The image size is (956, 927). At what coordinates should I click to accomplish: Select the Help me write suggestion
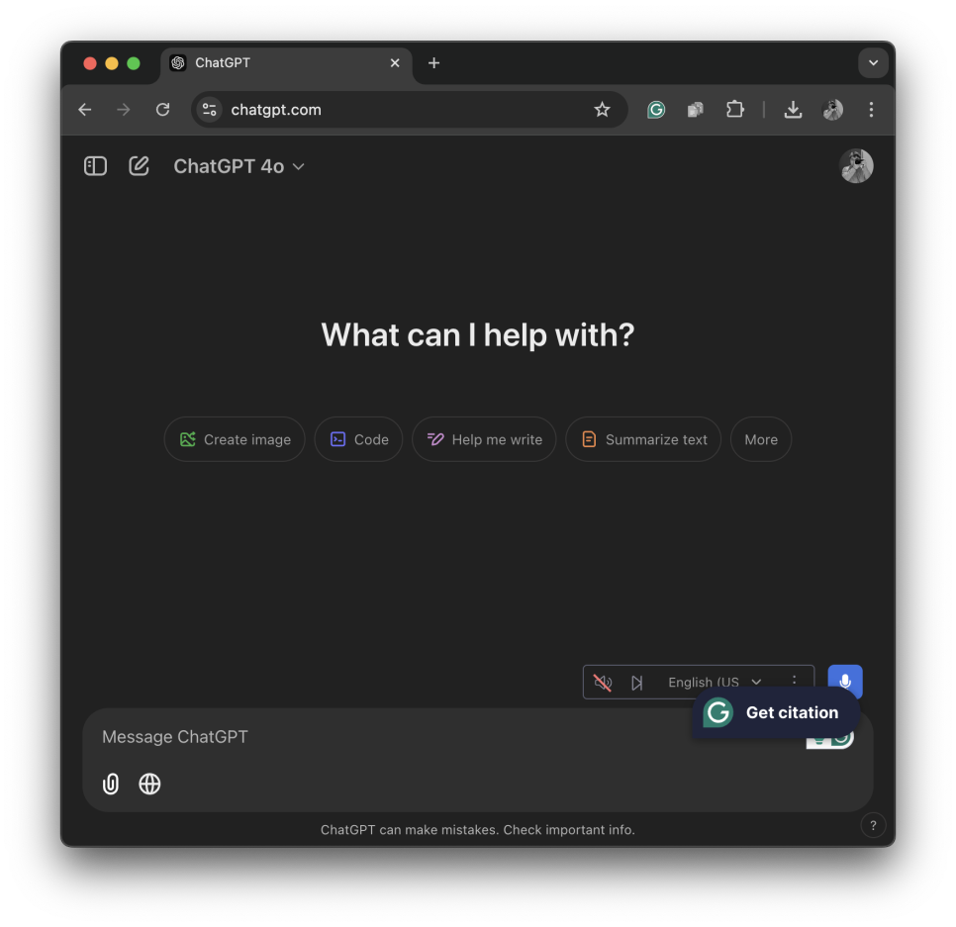click(x=484, y=439)
